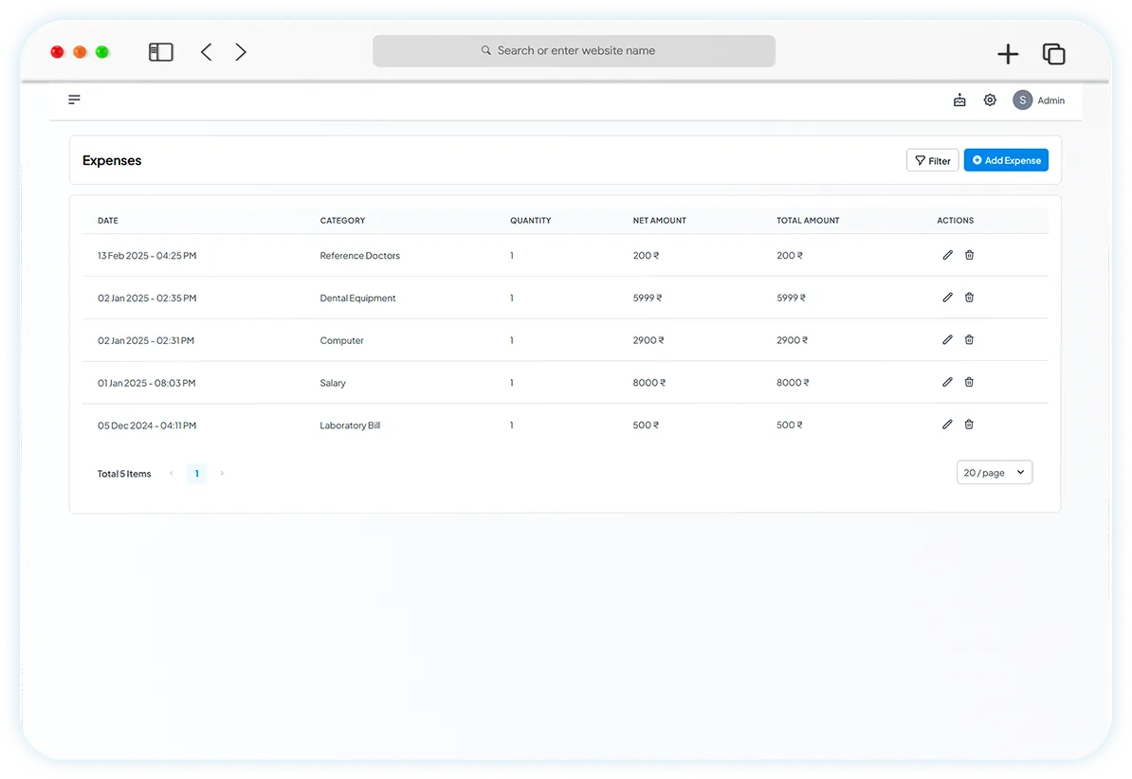
Task: Click the Admin profile name
Action: tap(1051, 100)
